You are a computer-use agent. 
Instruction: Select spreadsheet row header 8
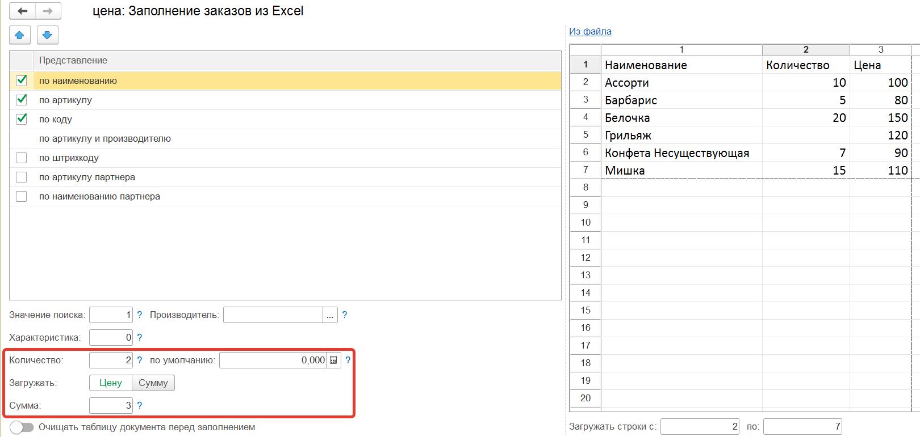click(x=586, y=188)
